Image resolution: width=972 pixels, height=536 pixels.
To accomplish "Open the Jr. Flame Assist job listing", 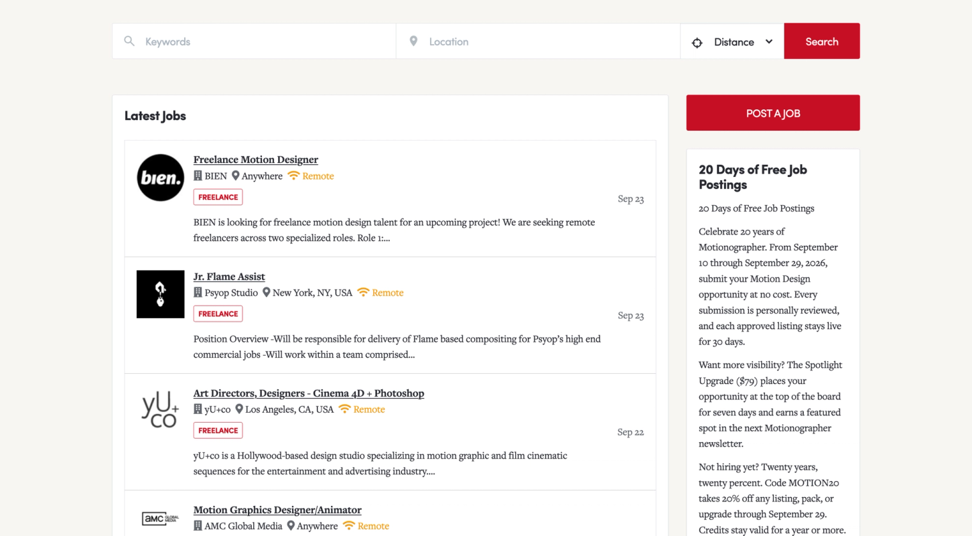I will [x=229, y=276].
